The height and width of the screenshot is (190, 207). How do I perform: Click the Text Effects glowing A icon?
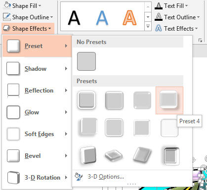(x=159, y=28)
